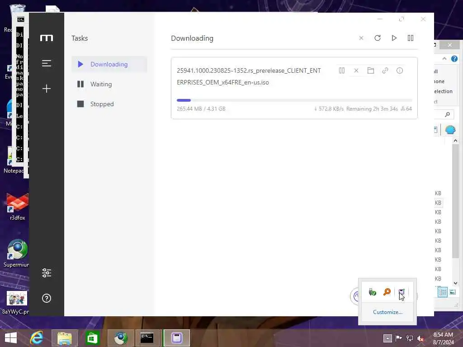463x347 pixels.
Task: Click the 572.8 KB/s download speed text
Action: 329,109
